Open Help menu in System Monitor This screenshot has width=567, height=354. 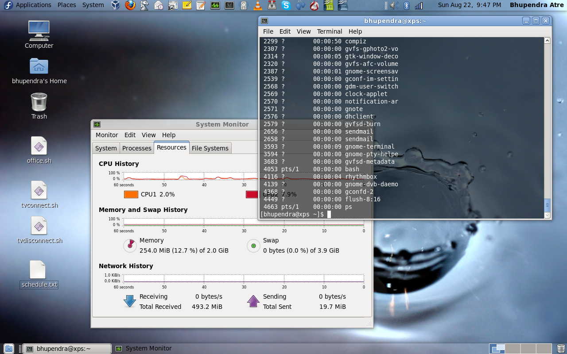point(169,135)
